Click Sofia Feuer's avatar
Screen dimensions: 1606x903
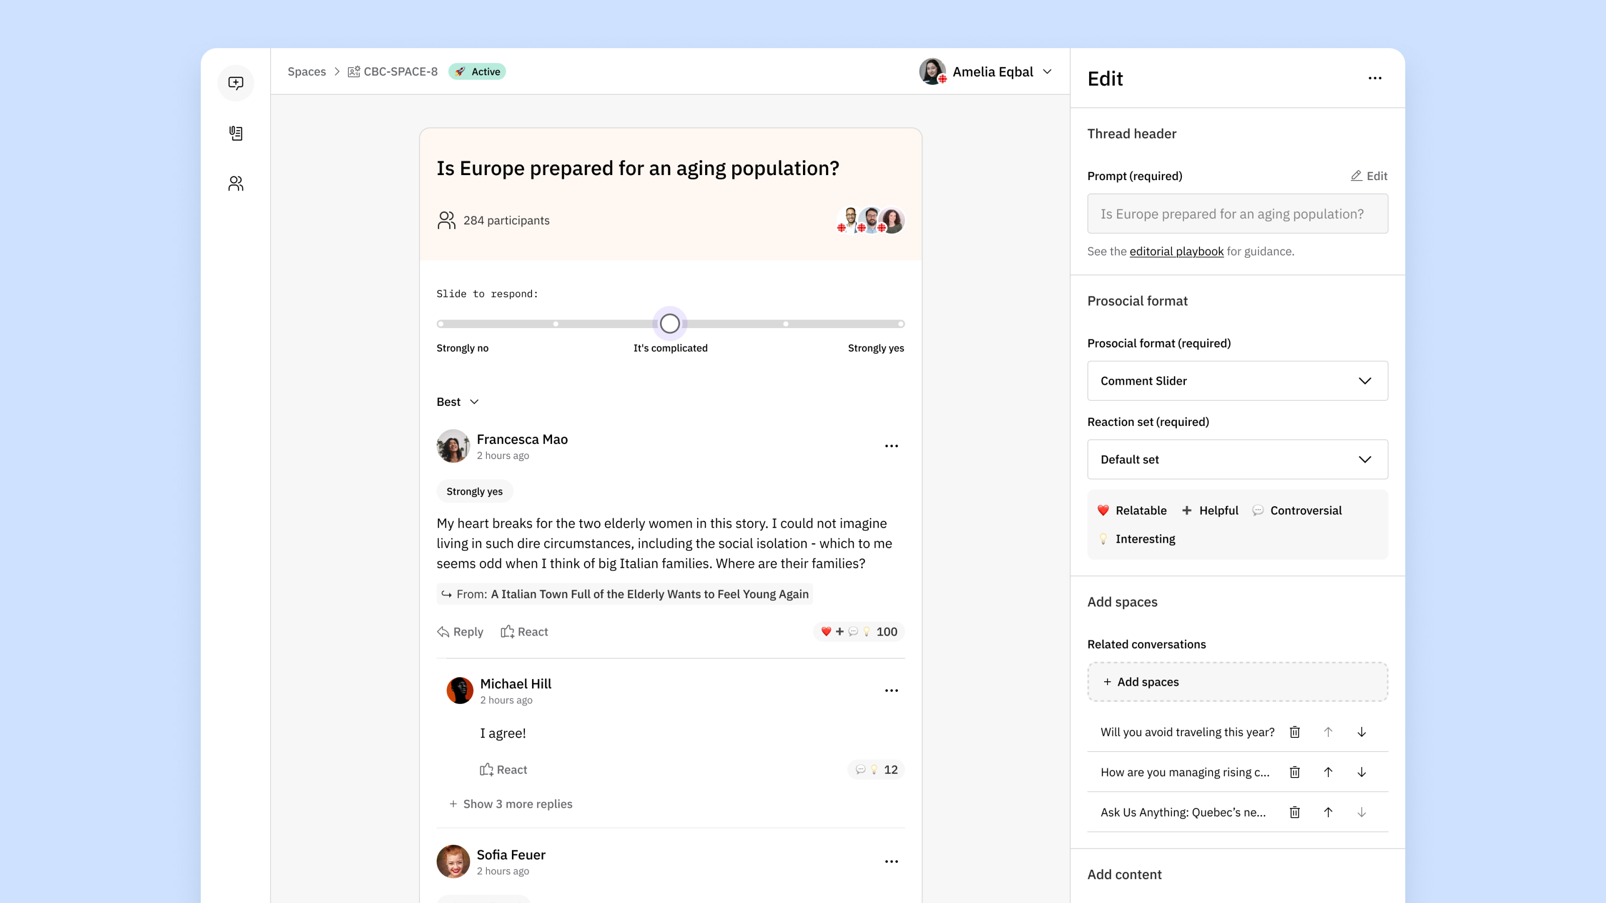453,862
